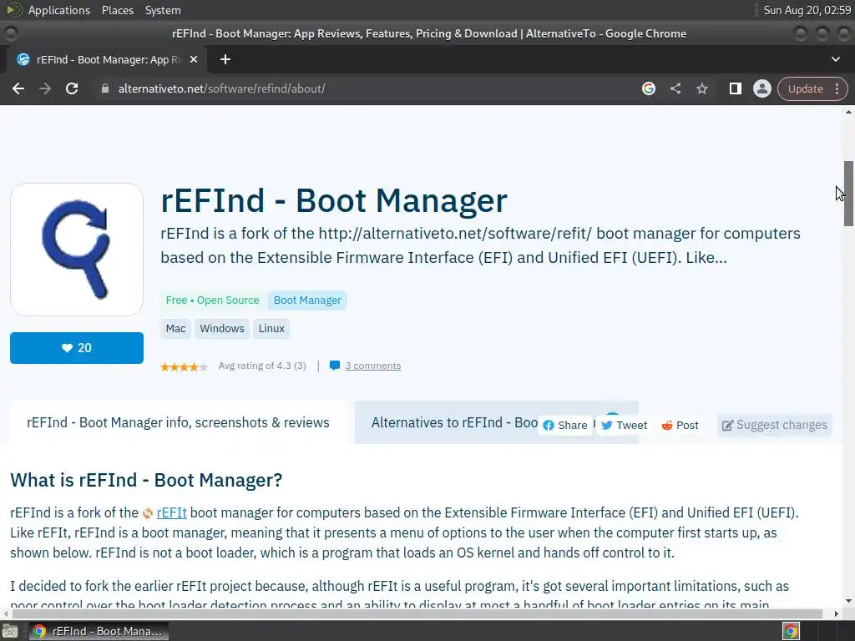Click the rEFIt app icon beside link
This screenshot has width=855, height=641.
(x=148, y=513)
